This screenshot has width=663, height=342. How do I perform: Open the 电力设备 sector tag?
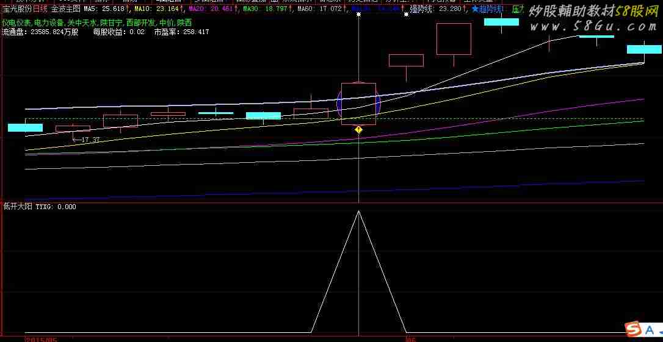(x=49, y=23)
